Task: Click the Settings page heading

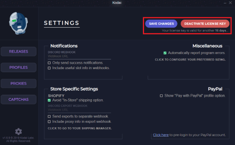Action: pos(62,23)
